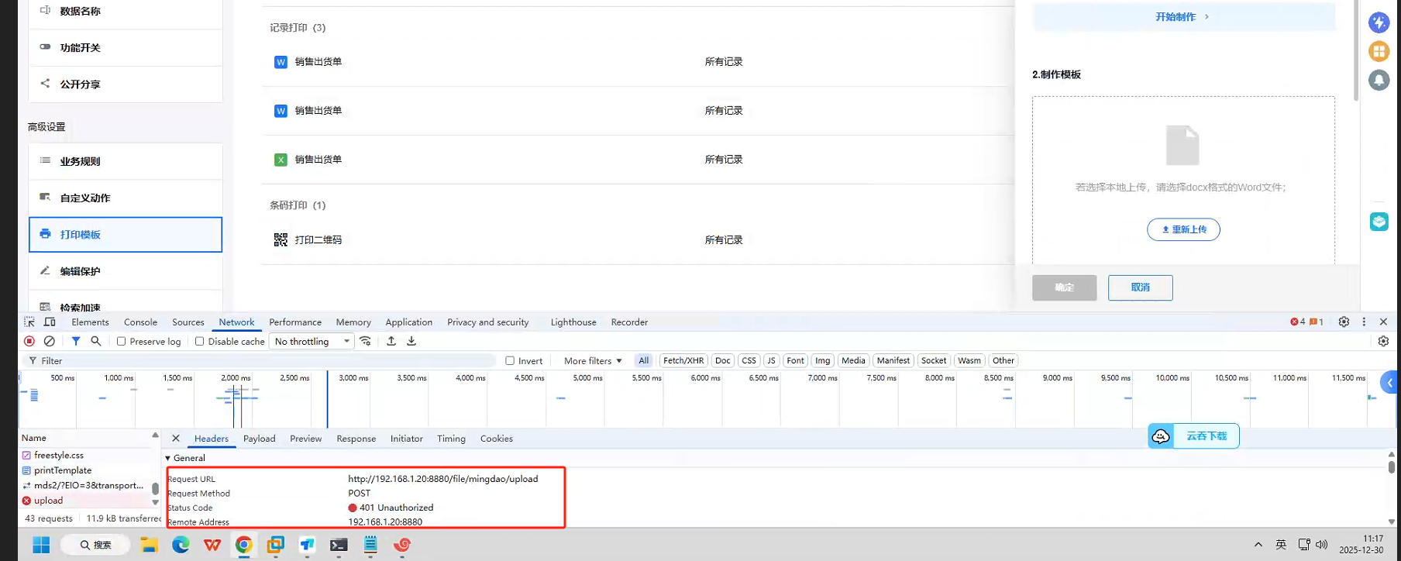The height and width of the screenshot is (561, 1401).
Task: Check the Disable cache option
Action: click(200, 342)
